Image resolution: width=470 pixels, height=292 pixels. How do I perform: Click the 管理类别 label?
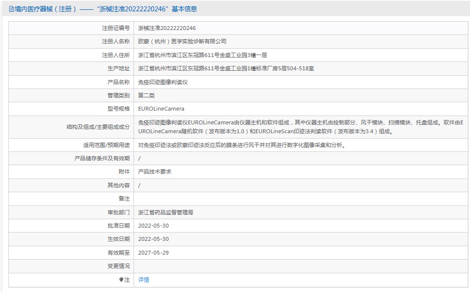coord(119,95)
